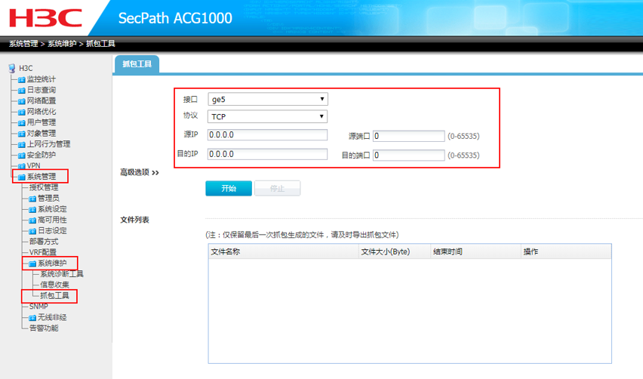Click the 监控统计 folder icon
The width and height of the screenshot is (643, 379).
(22, 79)
